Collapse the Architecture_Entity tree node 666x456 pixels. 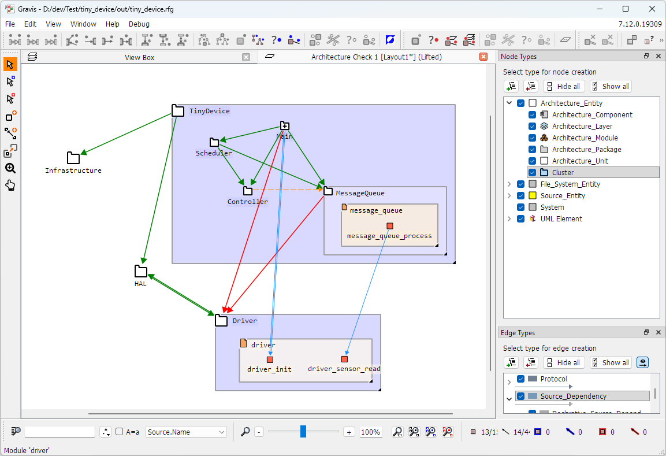pos(509,103)
